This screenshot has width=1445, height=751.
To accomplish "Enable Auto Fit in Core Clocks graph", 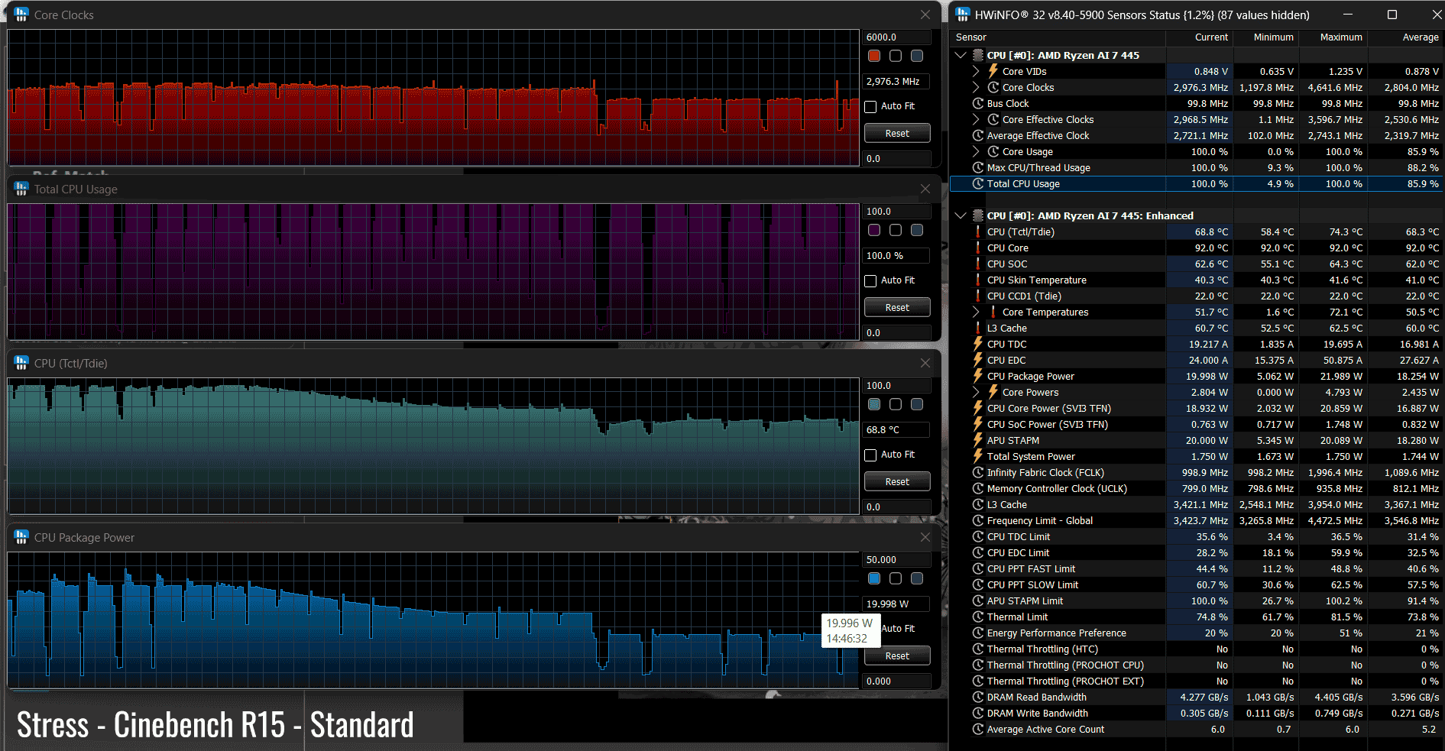I will (x=870, y=106).
